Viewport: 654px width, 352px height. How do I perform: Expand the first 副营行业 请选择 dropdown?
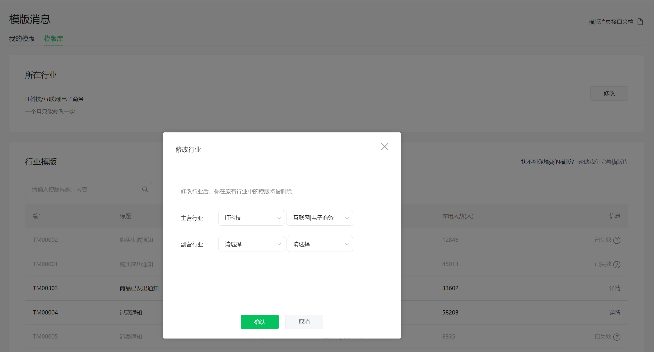[251, 244]
